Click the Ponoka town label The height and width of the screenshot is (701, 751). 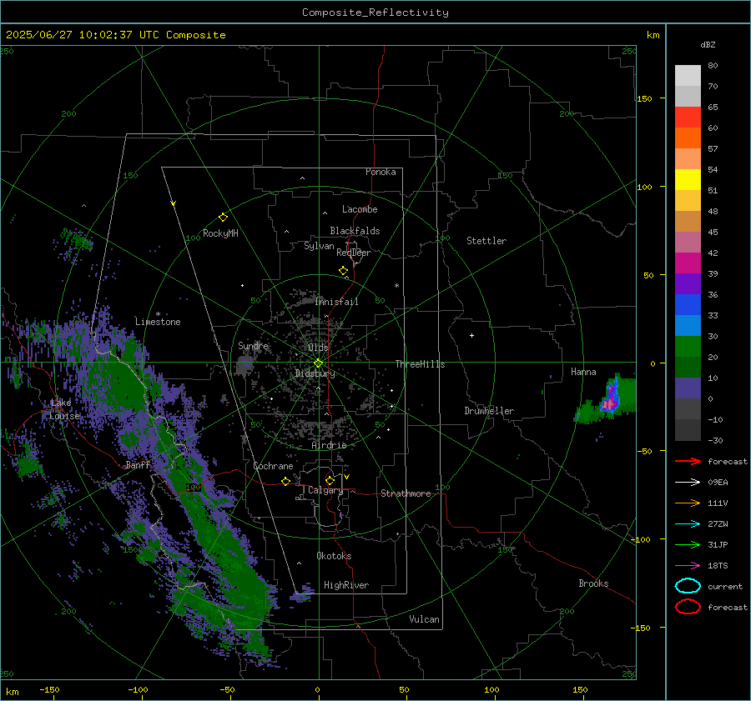[381, 172]
